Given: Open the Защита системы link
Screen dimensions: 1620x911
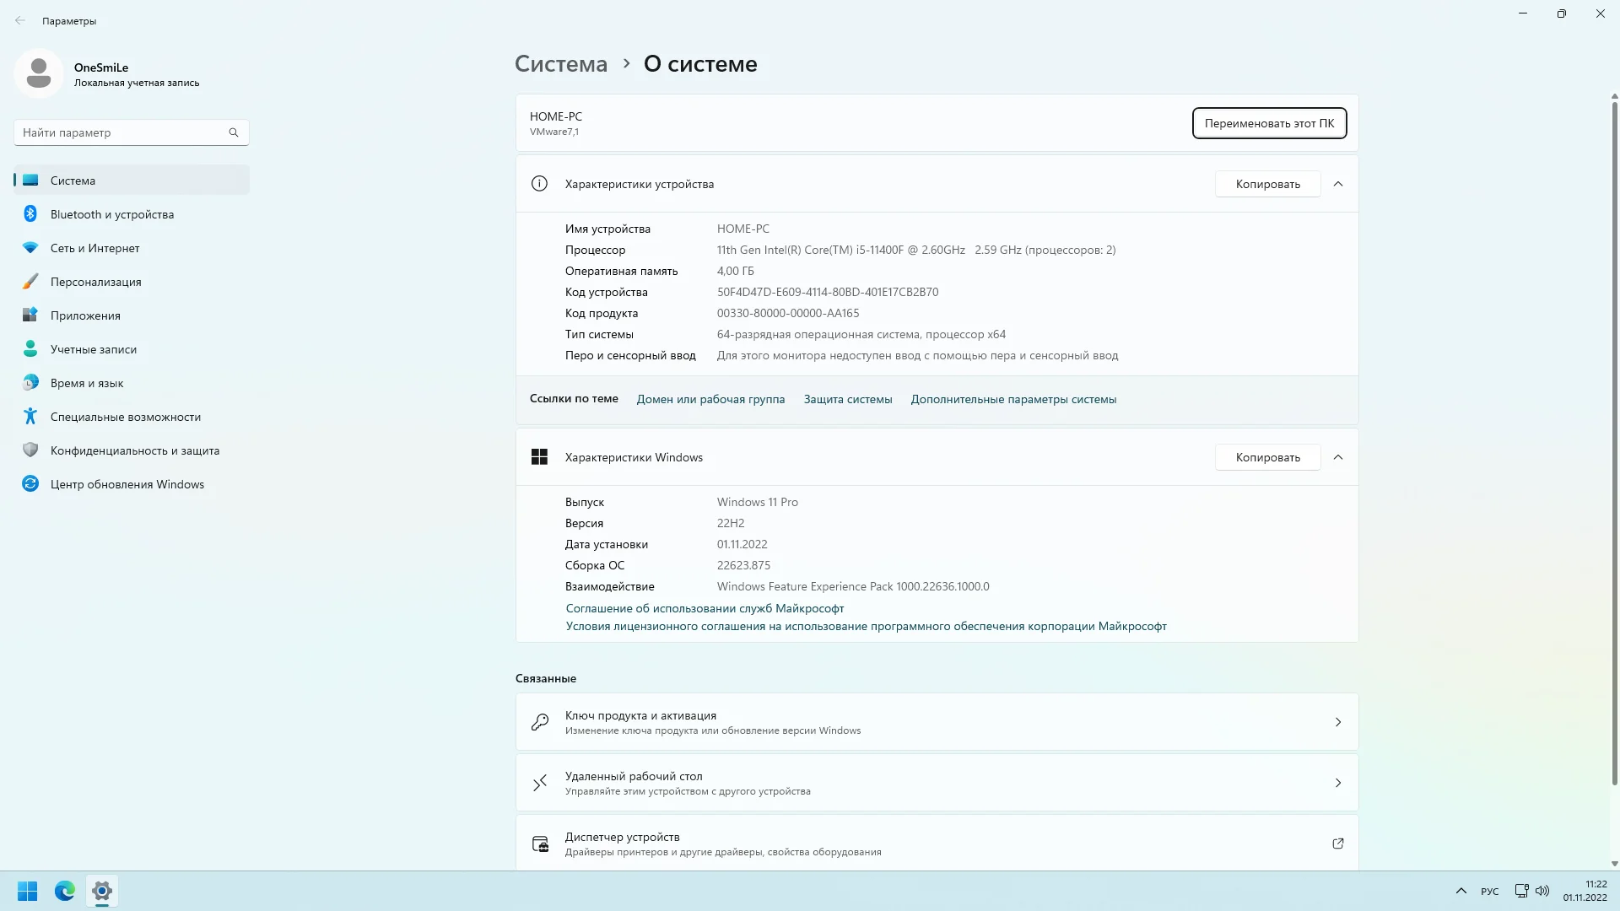Looking at the screenshot, I should click(847, 399).
